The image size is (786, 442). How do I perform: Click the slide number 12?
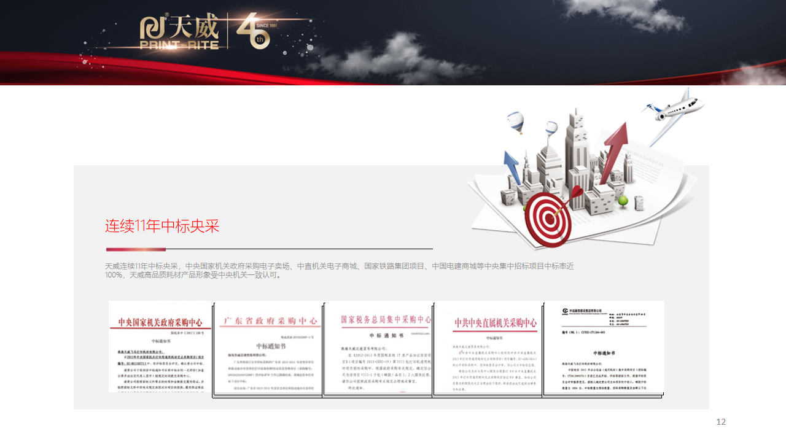coord(721,422)
